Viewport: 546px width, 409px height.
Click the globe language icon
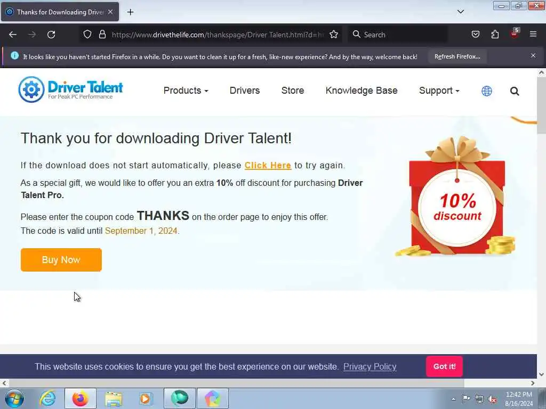486,91
